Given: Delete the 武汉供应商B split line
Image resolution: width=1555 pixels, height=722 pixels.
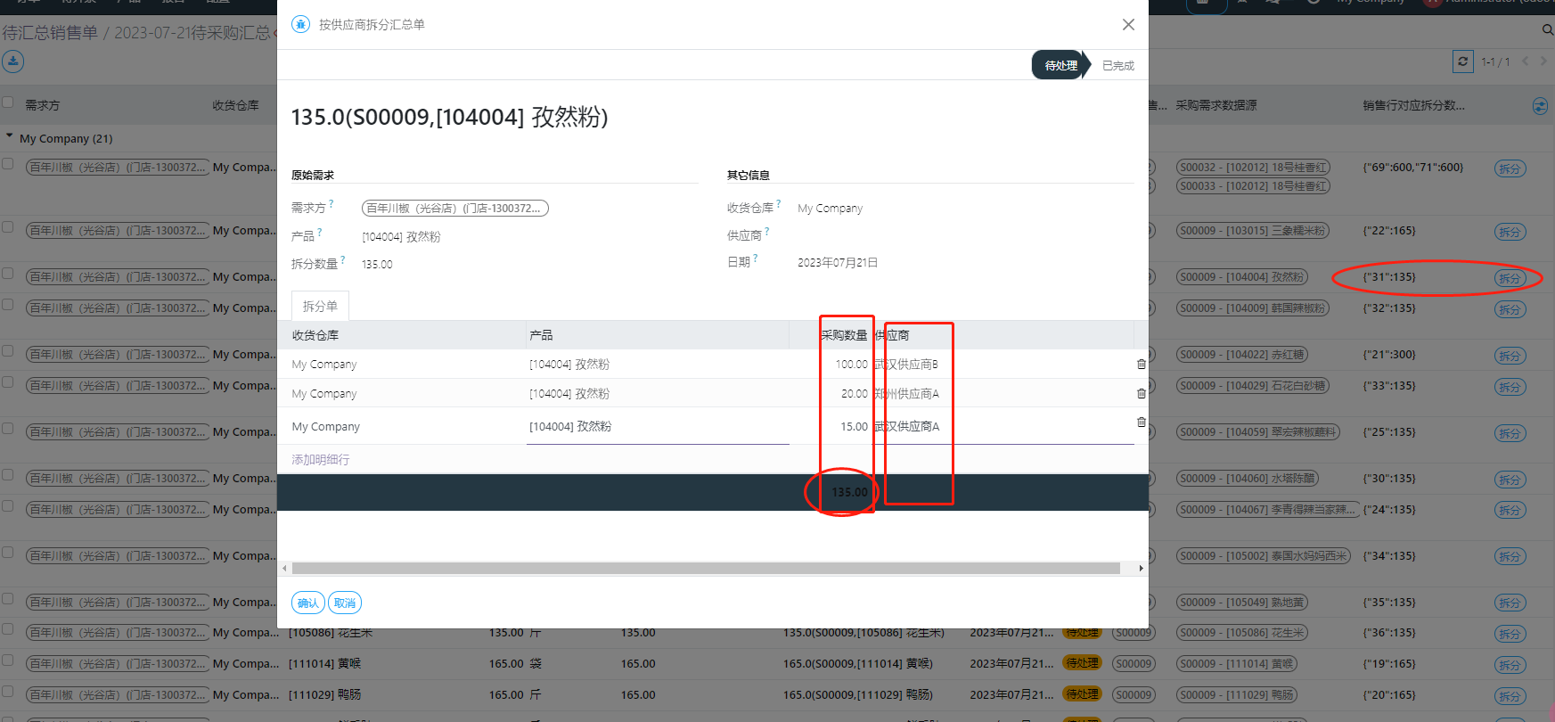Looking at the screenshot, I should click(1141, 365).
